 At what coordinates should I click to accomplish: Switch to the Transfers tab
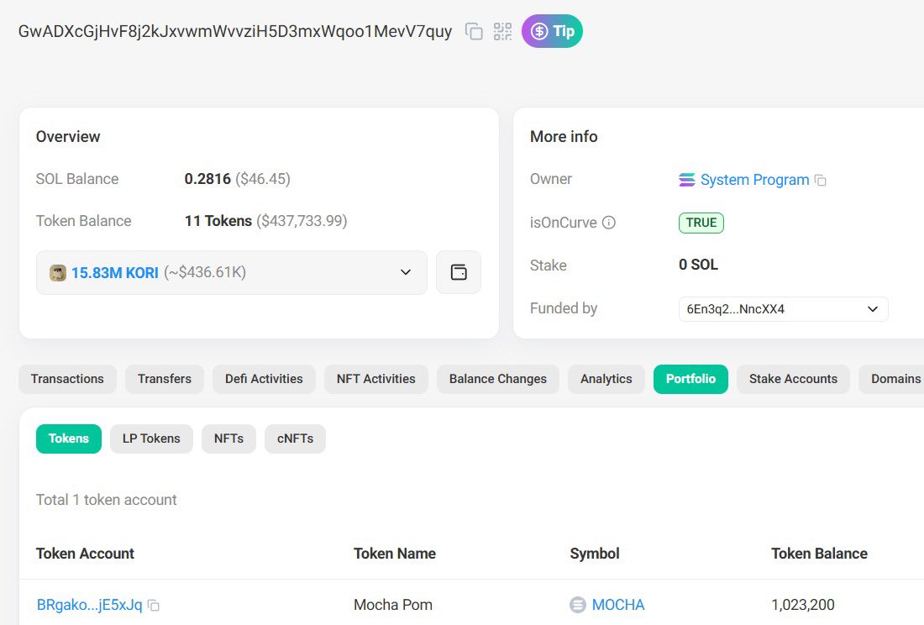(165, 379)
